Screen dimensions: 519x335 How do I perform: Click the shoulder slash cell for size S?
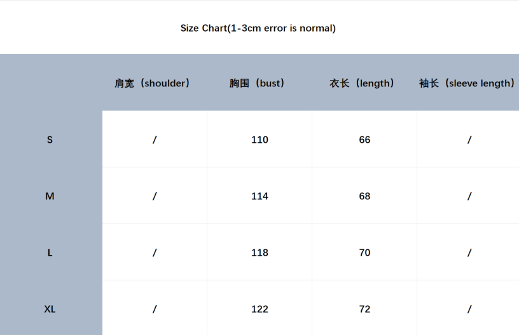point(155,140)
